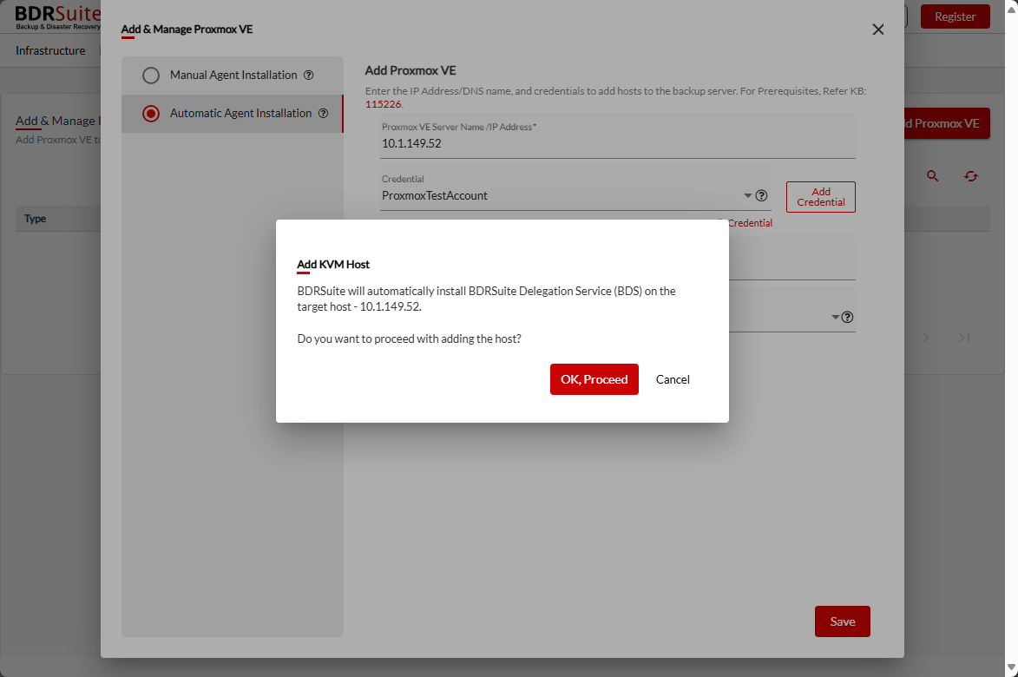Open help tooltip beside Manual Agent Installation
Viewport: 1018px width, 677px height.
click(309, 75)
